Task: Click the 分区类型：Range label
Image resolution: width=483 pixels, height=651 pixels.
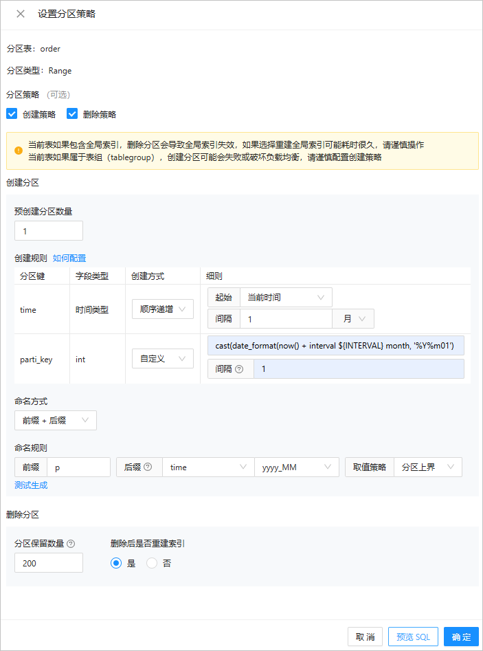Action: (39, 71)
